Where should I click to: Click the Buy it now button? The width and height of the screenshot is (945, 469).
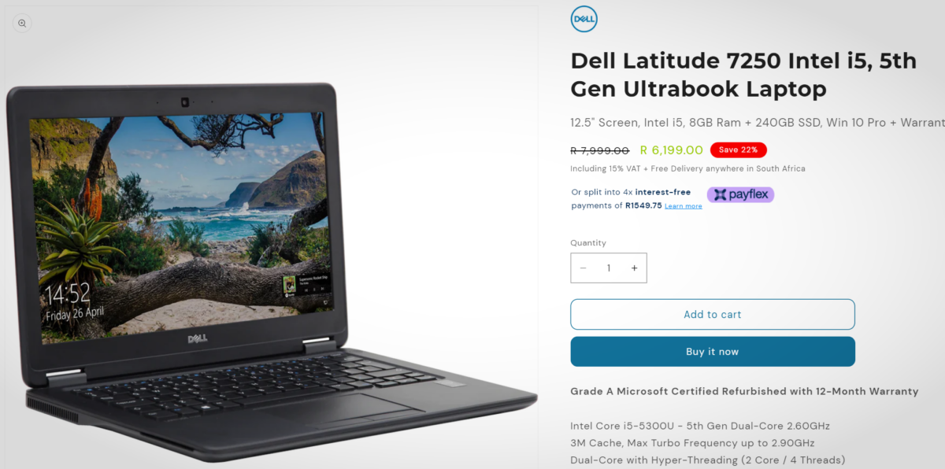[x=713, y=352]
